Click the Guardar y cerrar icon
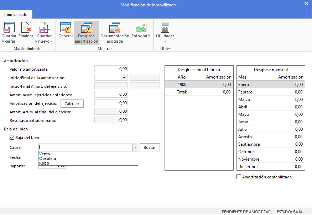The width and height of the screenshot is (312, 215). [x=9, y=27]
